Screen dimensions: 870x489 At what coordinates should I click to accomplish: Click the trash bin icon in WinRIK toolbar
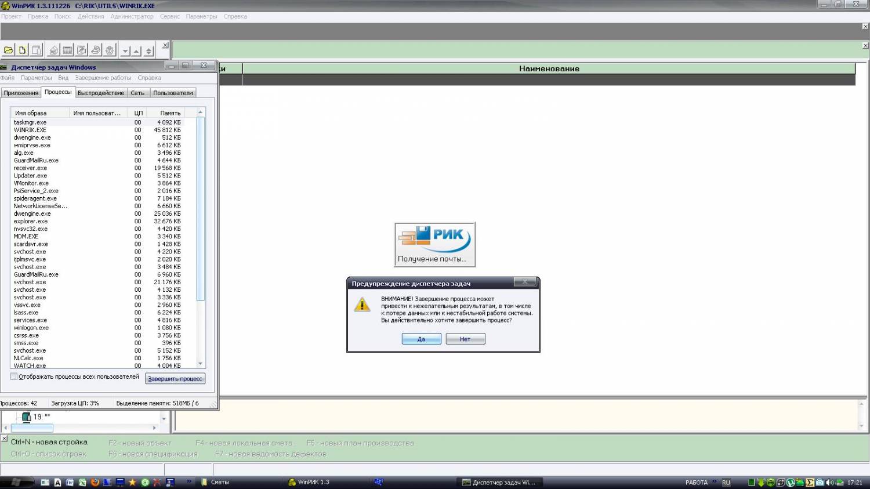pyautogui.click(x=110, y=50)
